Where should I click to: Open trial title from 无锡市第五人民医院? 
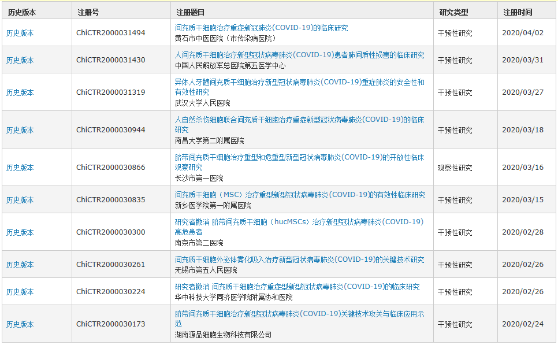(x=299, y=259)
